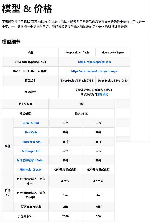Image resolution: width=150 pixels, height=222 pixels.
Task: Click the 2500 concurrency value
Action: (x=65, y=216)
